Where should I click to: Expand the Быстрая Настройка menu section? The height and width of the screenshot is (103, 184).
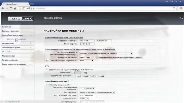18,31
